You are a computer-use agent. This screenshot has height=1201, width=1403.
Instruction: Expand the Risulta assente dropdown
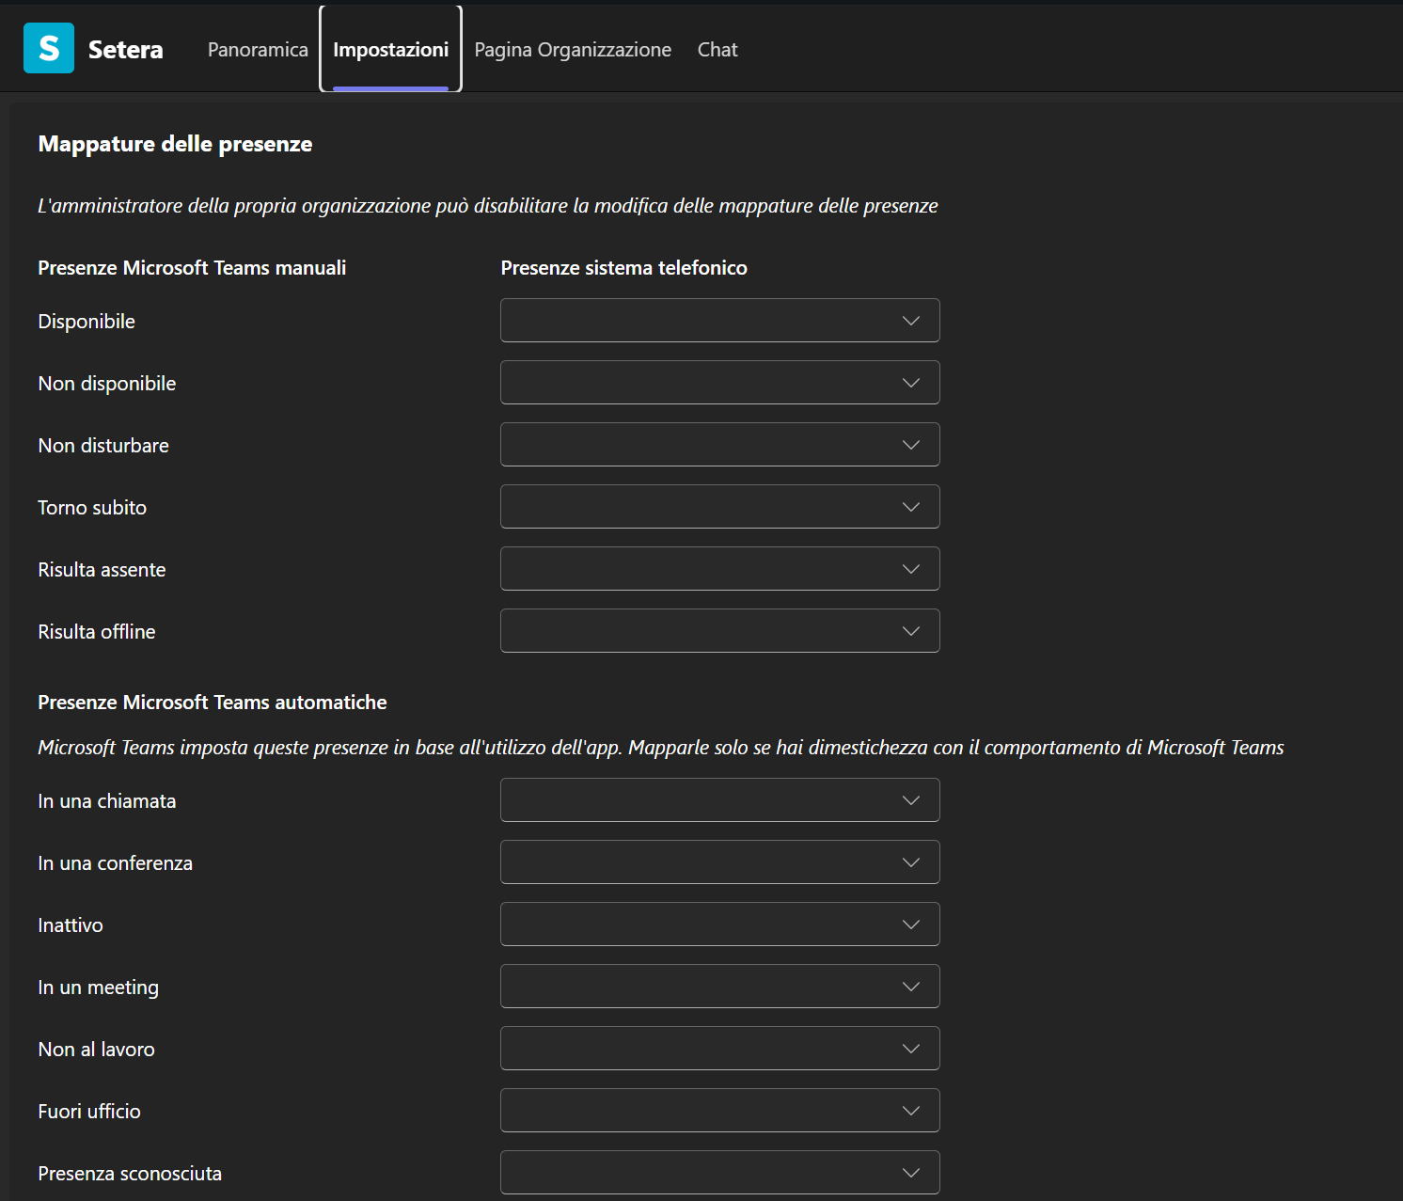(719, 569)
